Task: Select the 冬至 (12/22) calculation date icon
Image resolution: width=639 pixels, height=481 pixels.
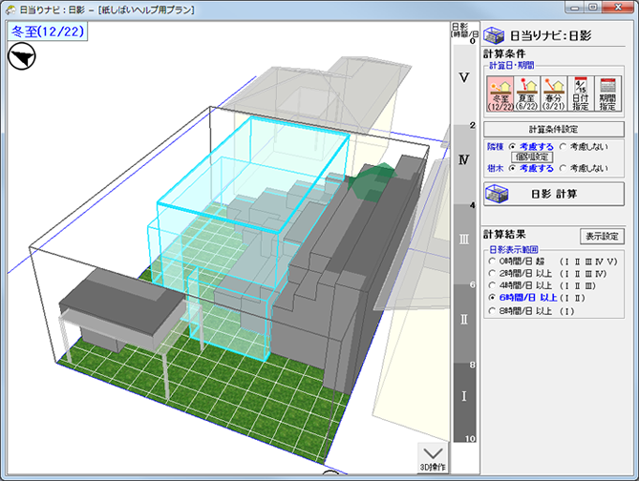Action: pos(501,94)
